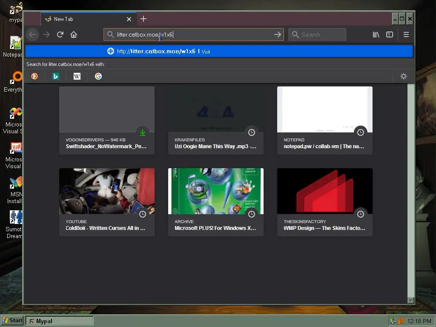Screen dimensions: 436x327
Task: Open the Swiftshader_NoWatermark download tile
Action: pyautogui.click(x=107, y=120)
